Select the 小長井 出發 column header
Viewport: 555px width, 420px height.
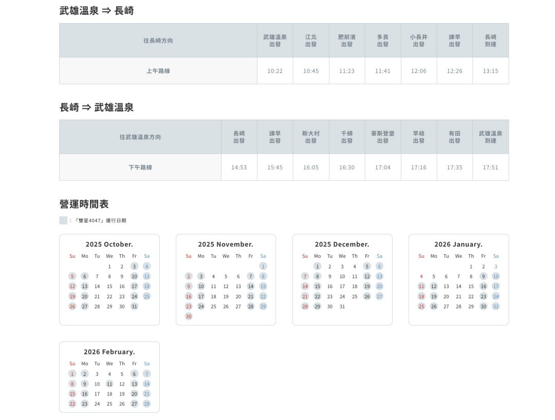(419, 41)
